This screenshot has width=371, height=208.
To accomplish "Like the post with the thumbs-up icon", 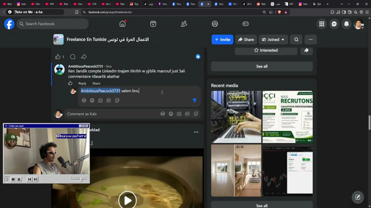I will coord(58,57).
